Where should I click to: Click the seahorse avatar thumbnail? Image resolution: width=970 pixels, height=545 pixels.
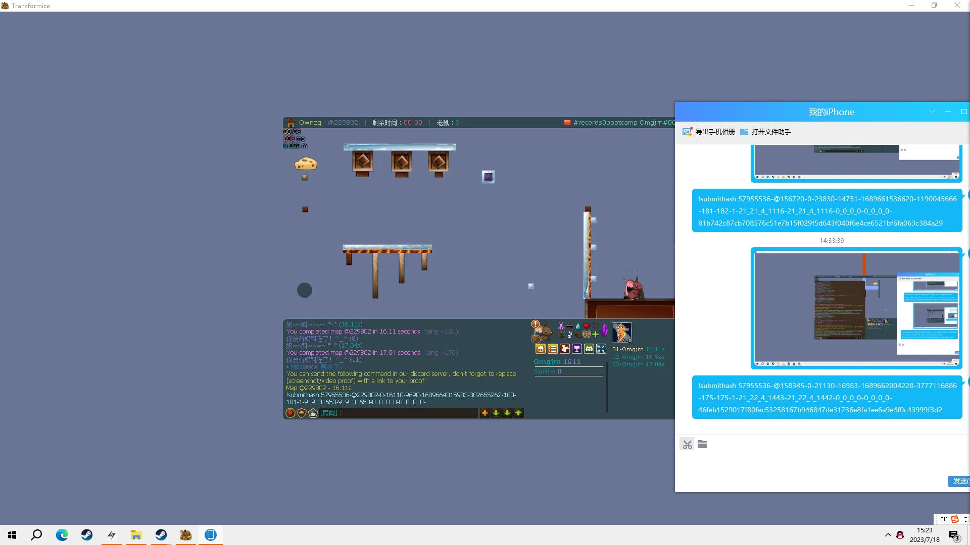click(622, 333)
